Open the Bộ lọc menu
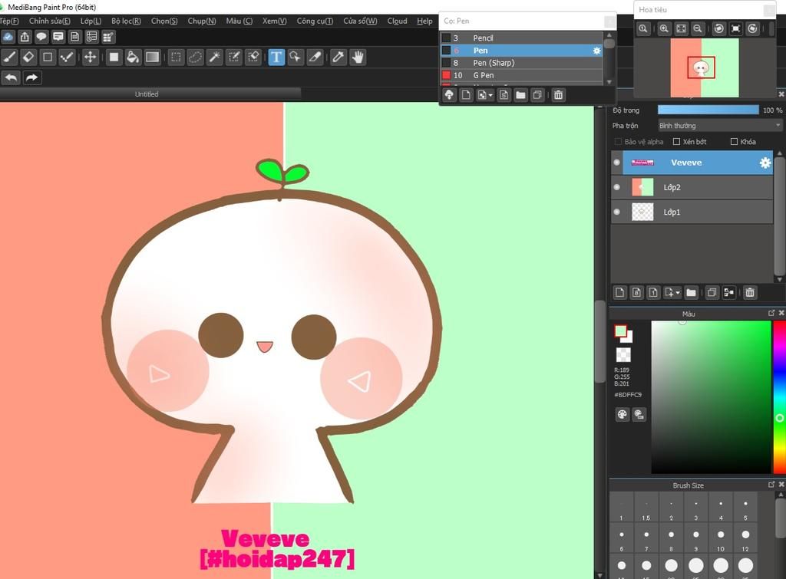 127,21
